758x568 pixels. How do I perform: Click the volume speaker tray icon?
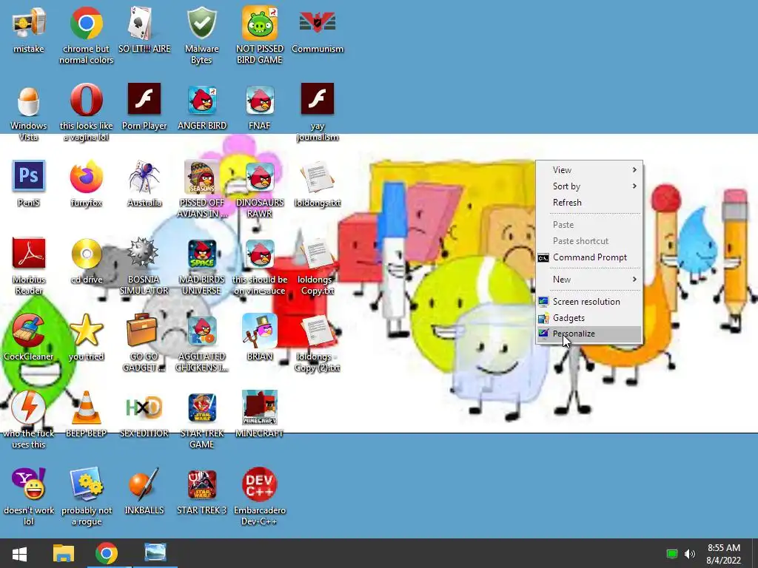pyautogui.click(x=689, y=553)
